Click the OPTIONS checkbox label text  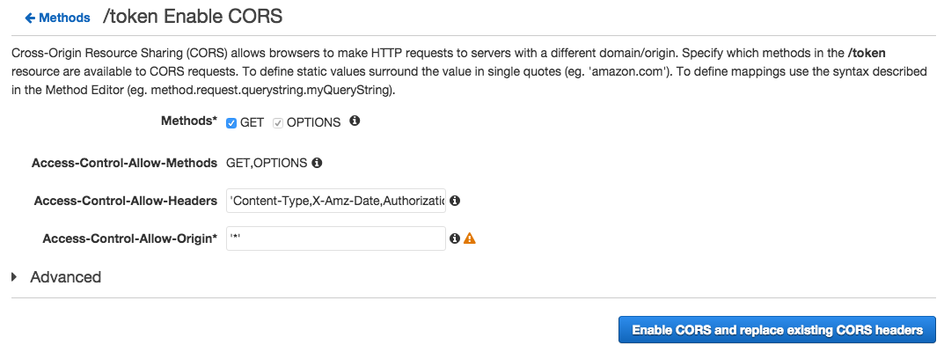pyautogui.click(x=314, y=123)
